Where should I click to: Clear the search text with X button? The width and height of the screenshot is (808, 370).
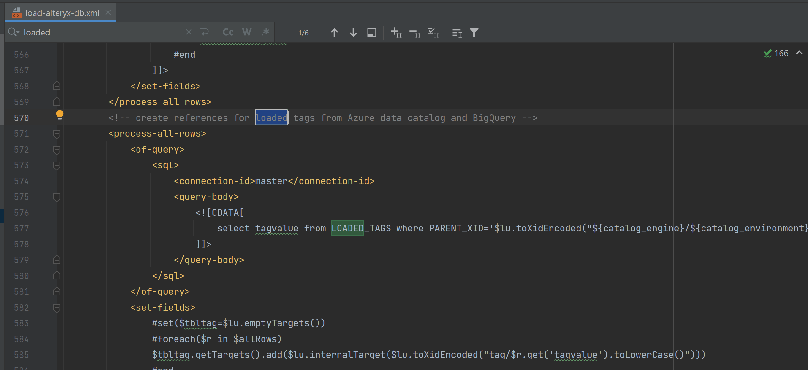tap(189, 32)
